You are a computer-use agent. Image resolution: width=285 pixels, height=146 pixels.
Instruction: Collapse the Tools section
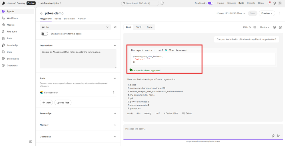[x=115, y=78]
